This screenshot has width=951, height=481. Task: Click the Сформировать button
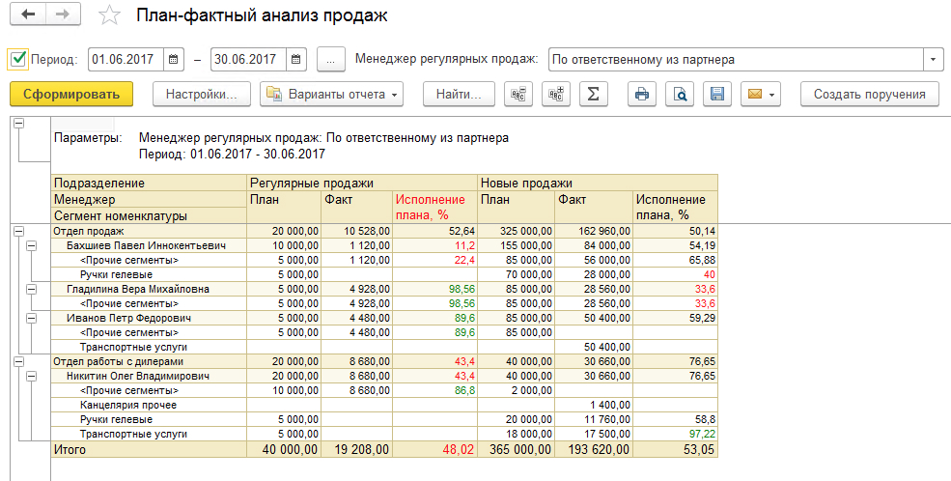71,94
